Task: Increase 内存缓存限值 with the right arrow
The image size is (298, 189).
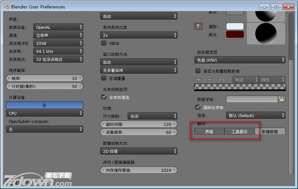Action: pos(175,170)
